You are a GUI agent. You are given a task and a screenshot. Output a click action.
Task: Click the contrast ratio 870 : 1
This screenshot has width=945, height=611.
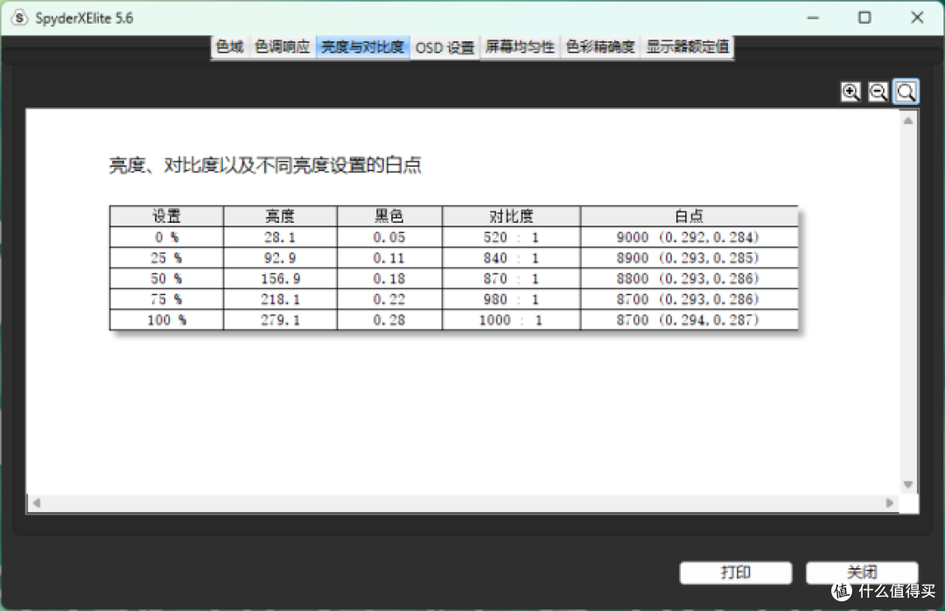coord(511,279)
